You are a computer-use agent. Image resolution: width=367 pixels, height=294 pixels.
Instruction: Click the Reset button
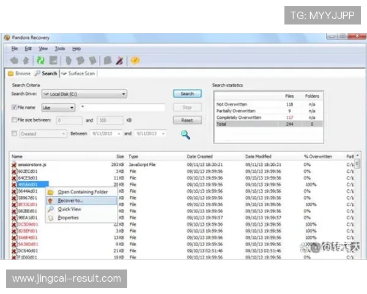187,120
